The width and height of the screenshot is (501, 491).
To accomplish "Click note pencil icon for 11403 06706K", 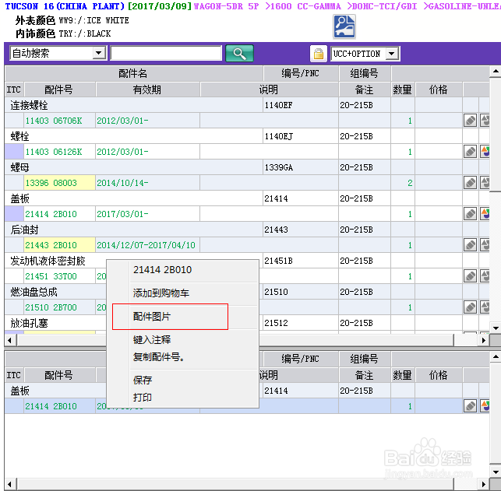I will pos(470,121).
